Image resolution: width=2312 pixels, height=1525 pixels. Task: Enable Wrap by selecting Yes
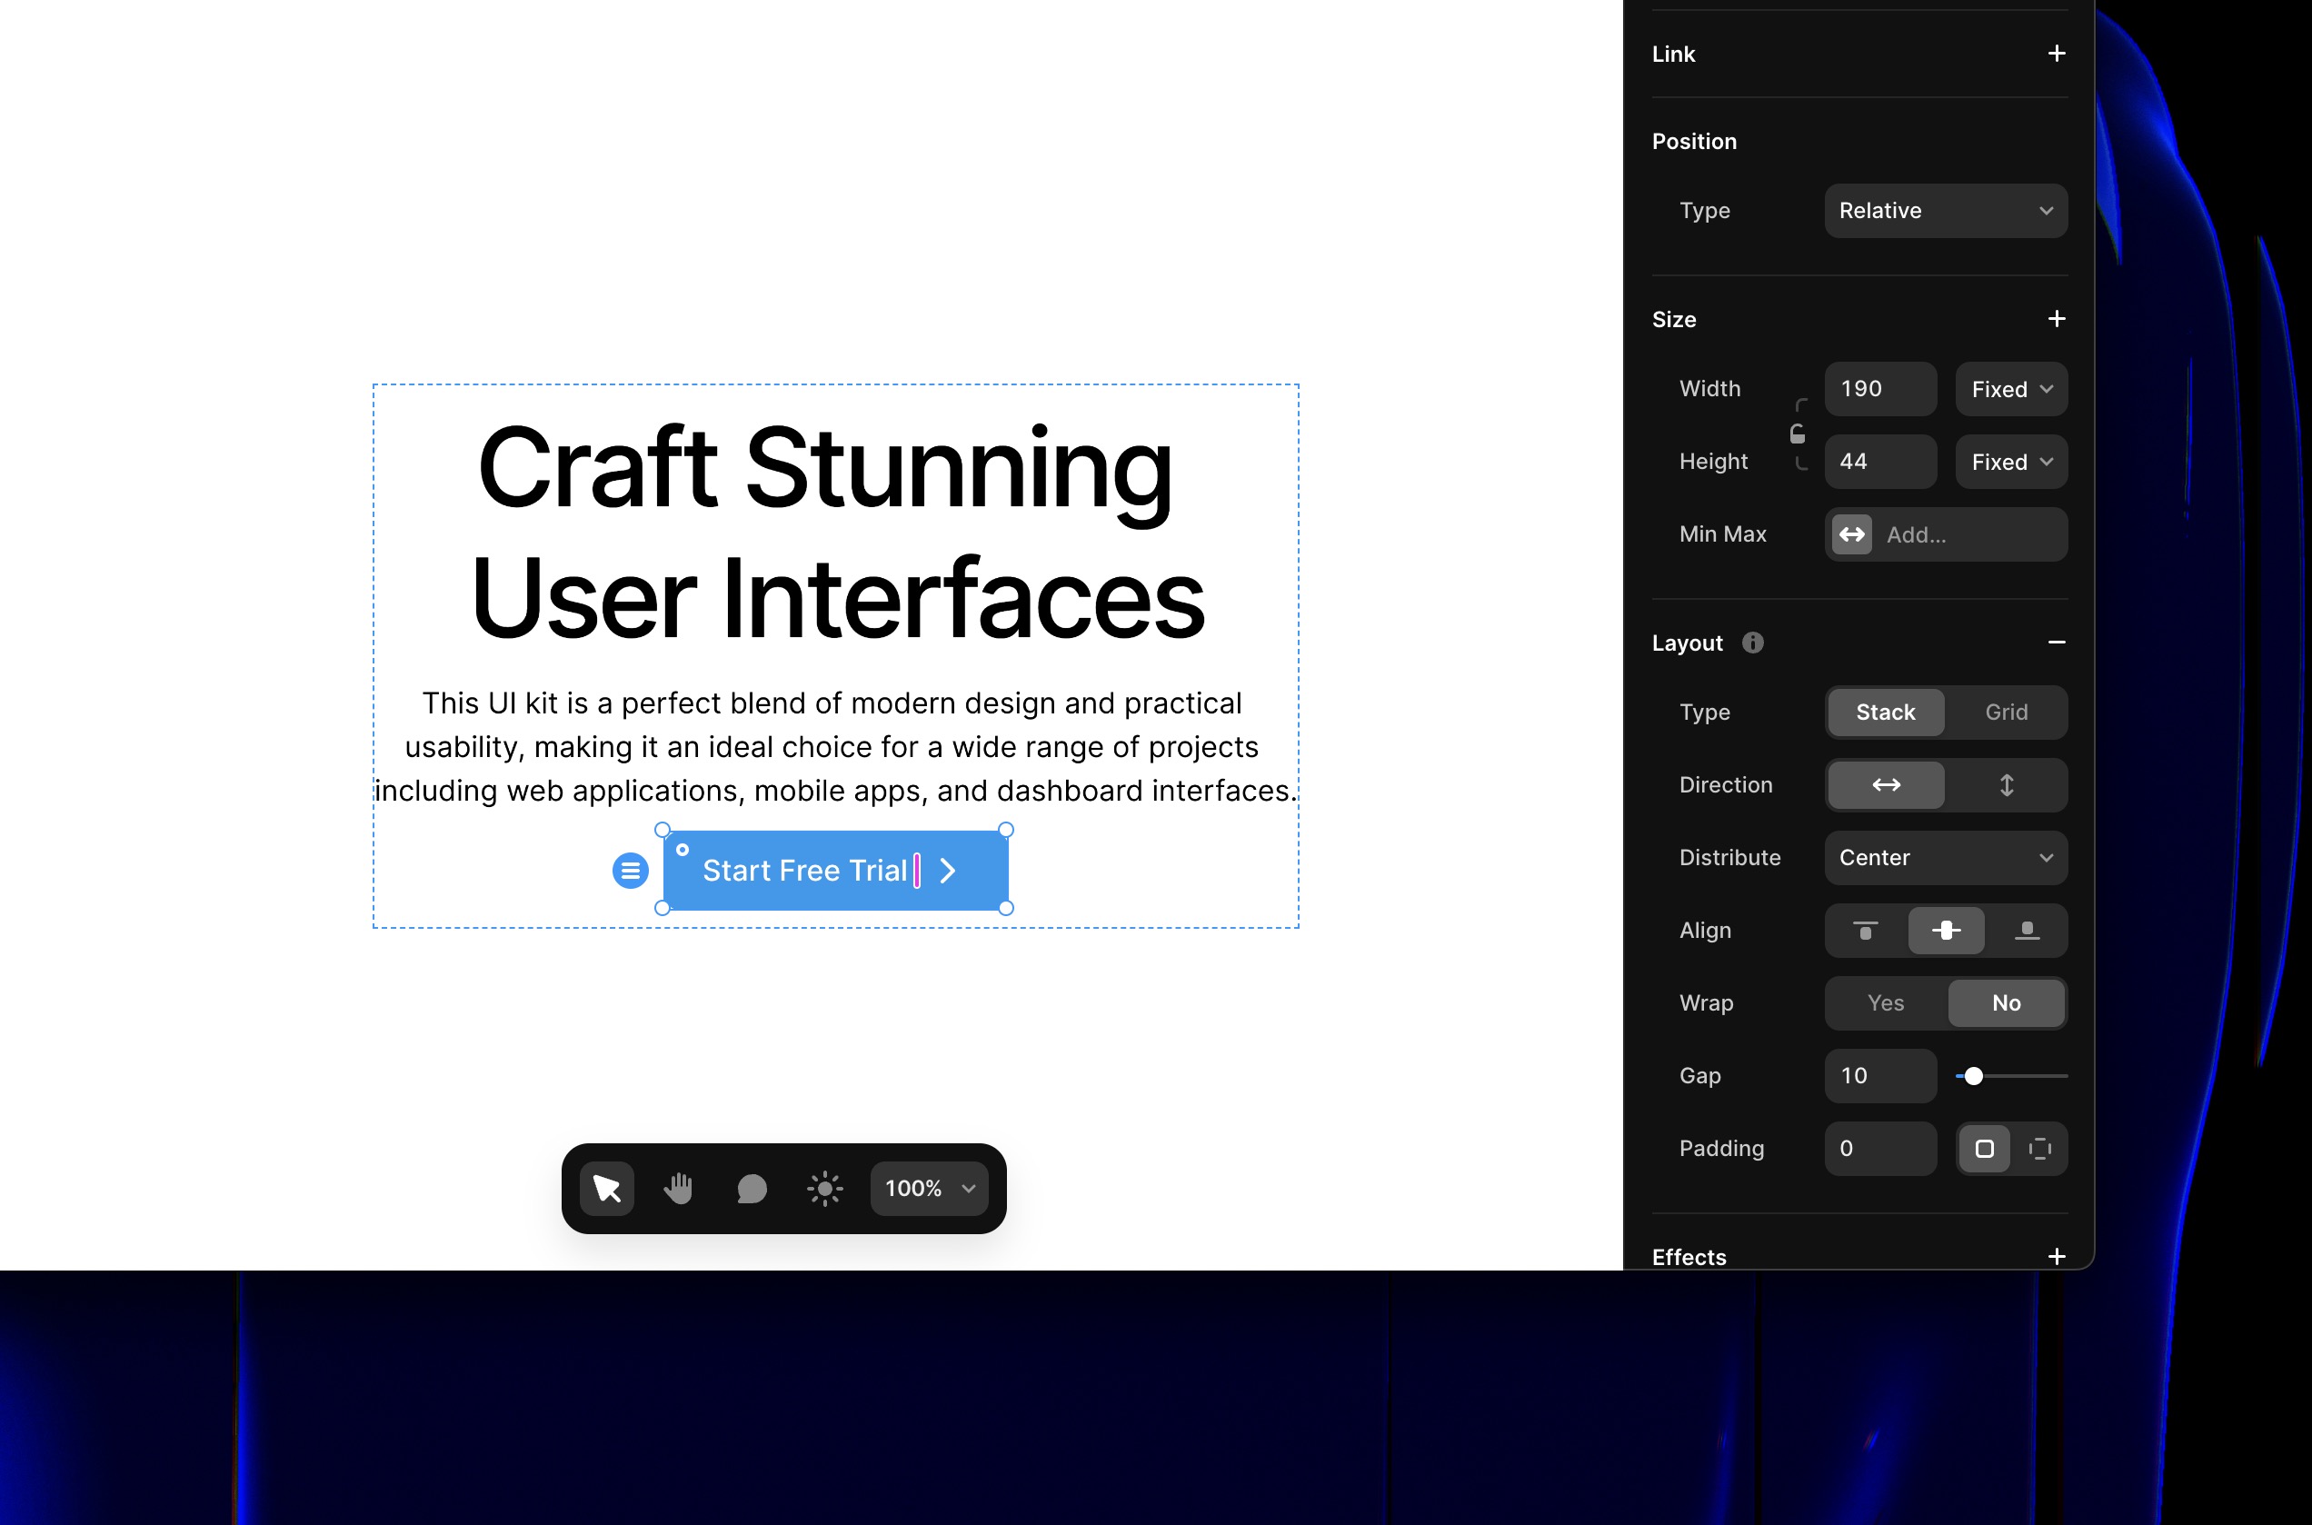[1885, 1002]
